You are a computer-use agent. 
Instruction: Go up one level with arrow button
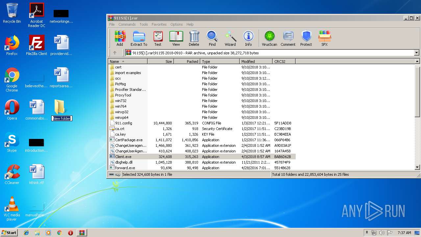click(115, 53)
